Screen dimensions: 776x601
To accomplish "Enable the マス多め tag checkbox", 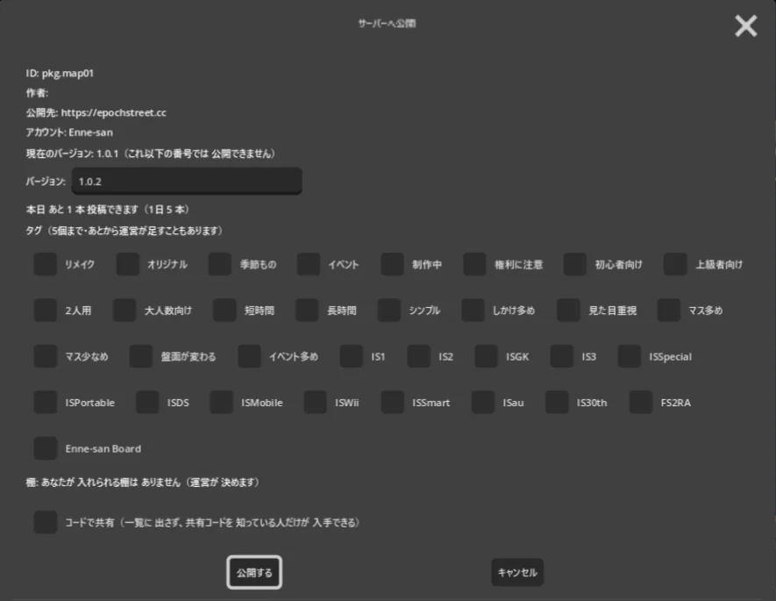I will coord(669,311).
